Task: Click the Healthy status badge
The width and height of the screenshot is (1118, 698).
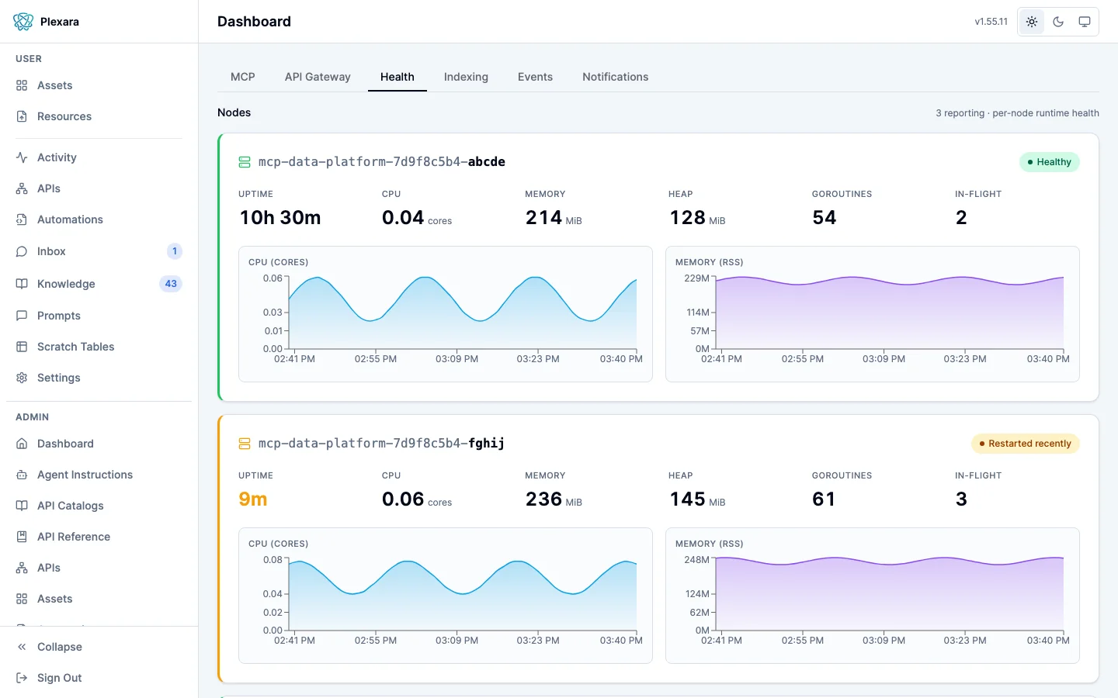Action: tap(1049, 162)
